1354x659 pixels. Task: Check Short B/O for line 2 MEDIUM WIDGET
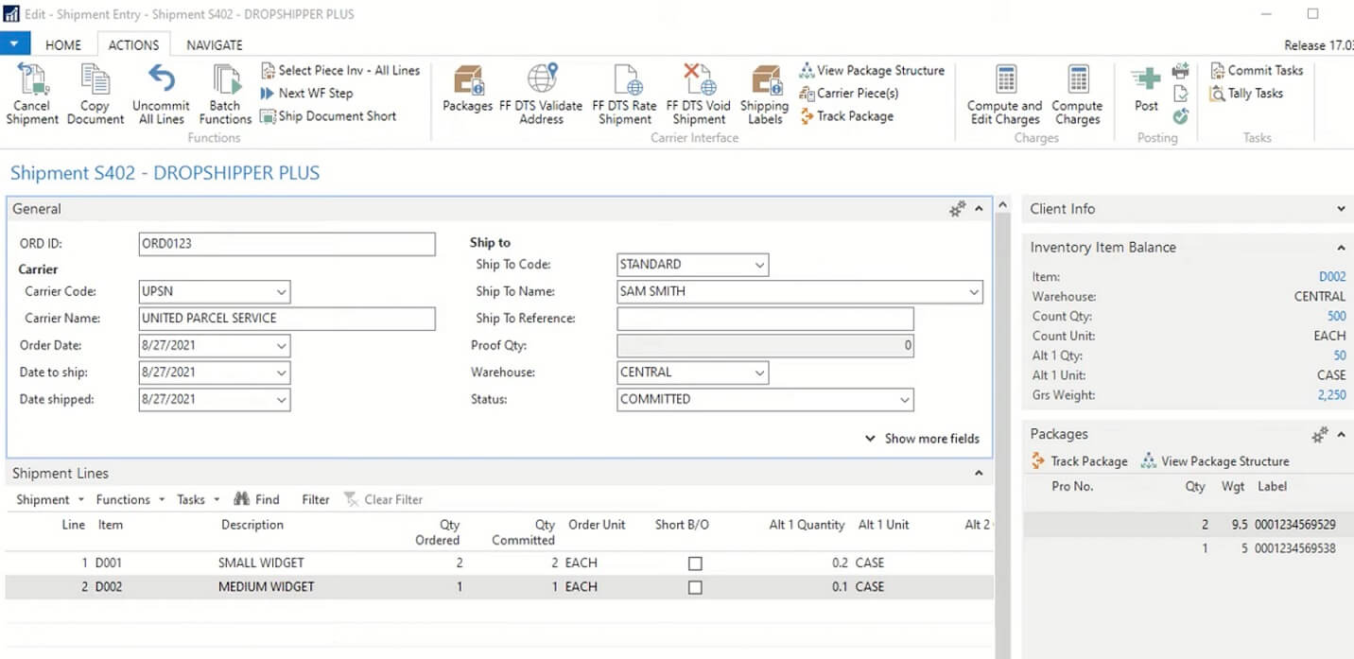point(695,586)
